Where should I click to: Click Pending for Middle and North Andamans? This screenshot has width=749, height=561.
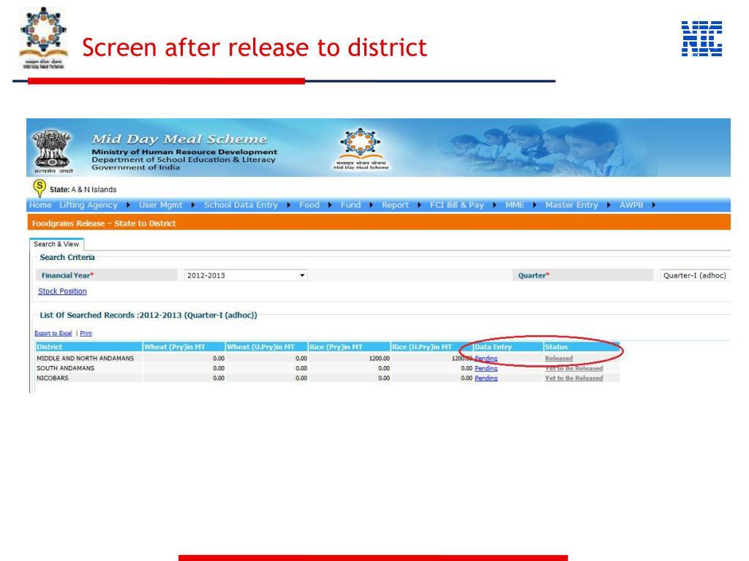(x=486, y=358)
